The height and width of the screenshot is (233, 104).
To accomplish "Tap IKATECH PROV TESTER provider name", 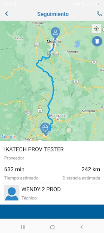I will (x=34, y=149).
